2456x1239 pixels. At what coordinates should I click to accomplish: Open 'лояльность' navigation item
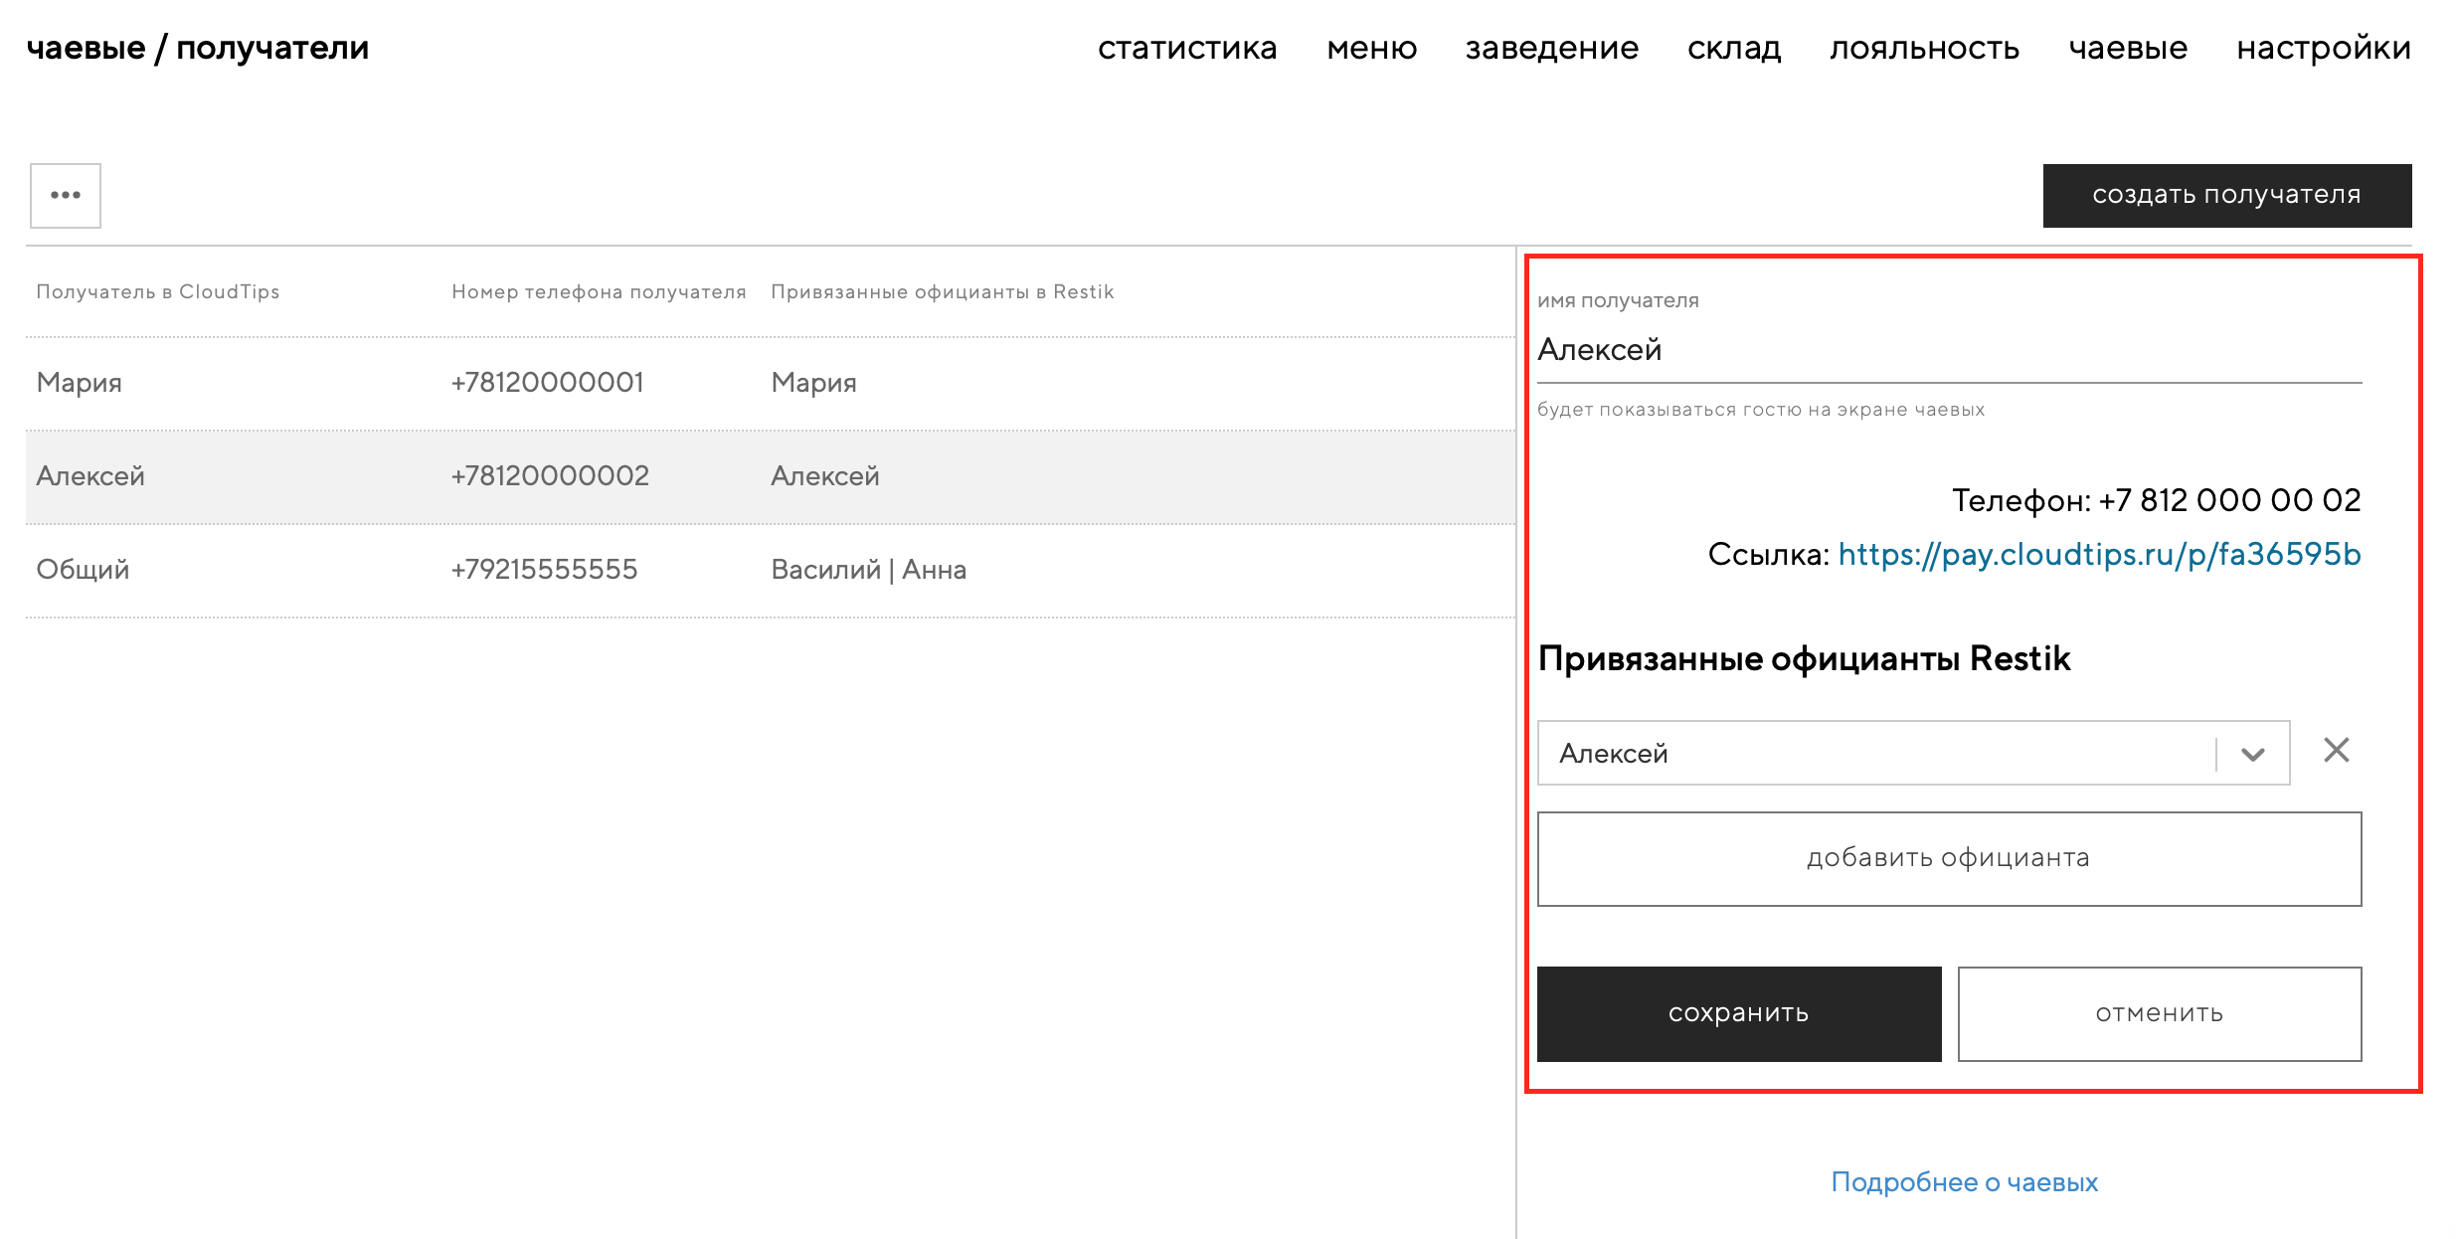[1924, 48]
